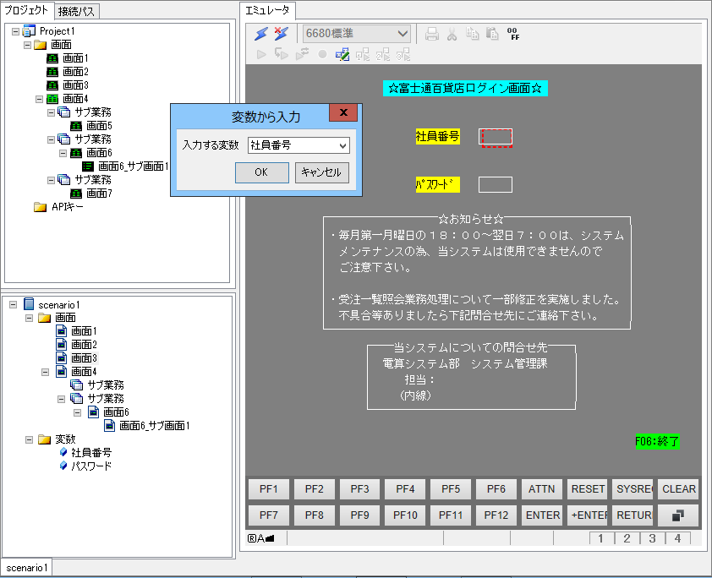The image size is (712, 578).
Task: Click the paste clipboard icon
Action: click(492, 35)
